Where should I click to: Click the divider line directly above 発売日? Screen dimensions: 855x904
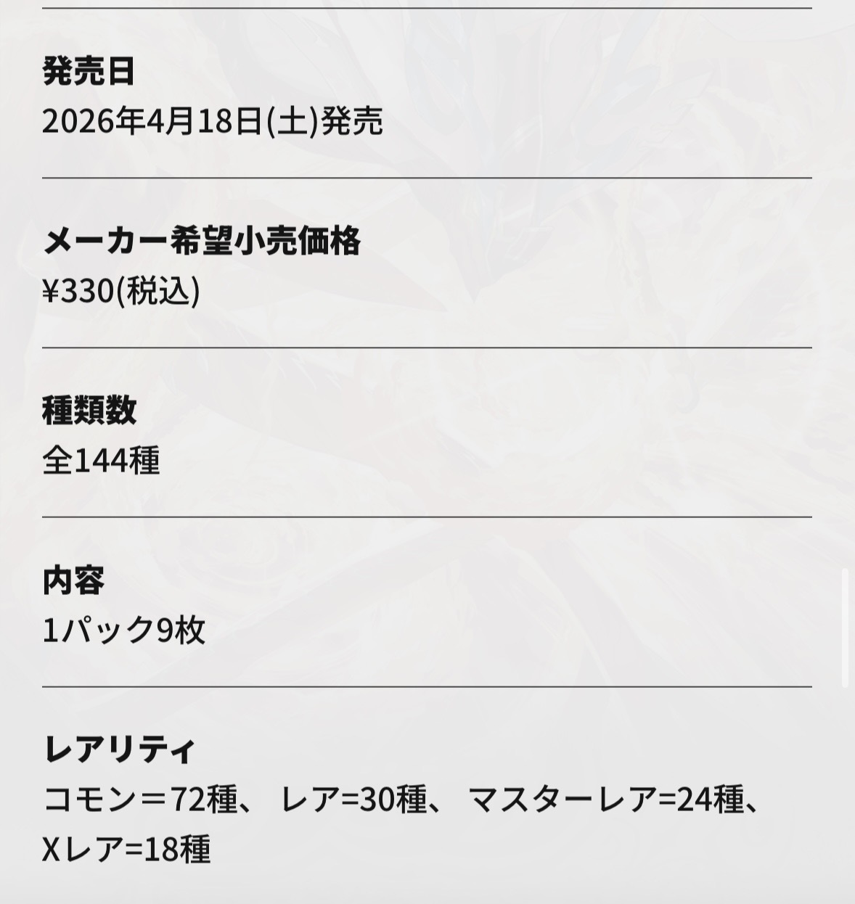coord(427,9)
